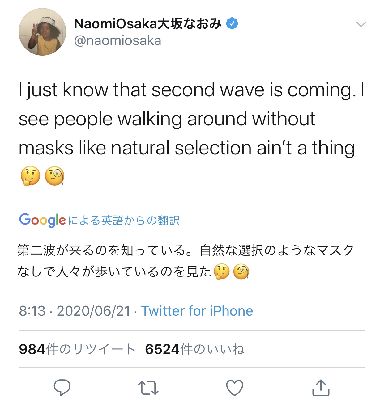The width and height of the screenshot is (384, 404).
Task: Open the profile avatar photo
Action: 42,32
